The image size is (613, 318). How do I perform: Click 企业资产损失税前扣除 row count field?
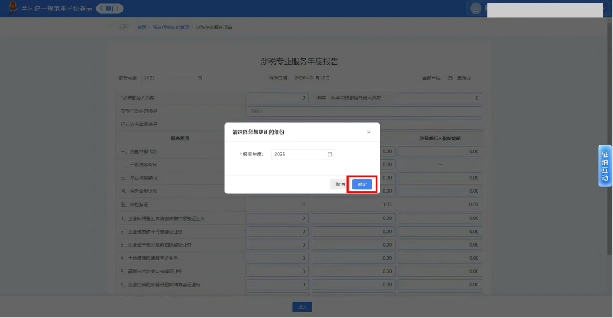(x=278, y=245)
